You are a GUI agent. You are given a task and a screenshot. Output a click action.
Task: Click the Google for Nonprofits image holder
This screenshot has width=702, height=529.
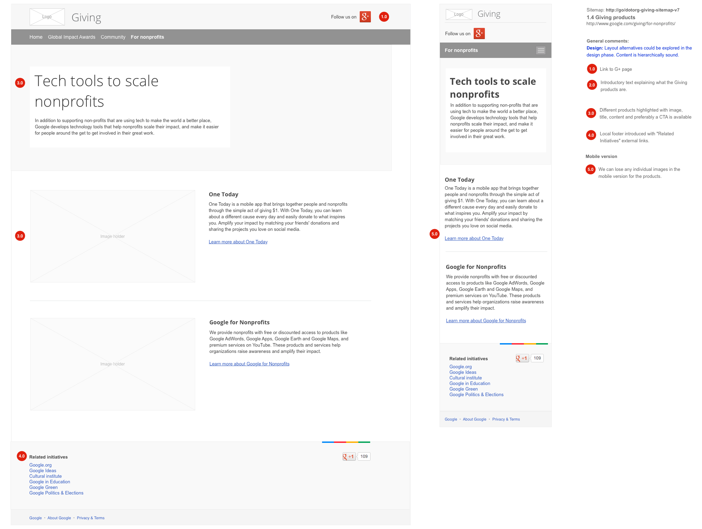(113, 364)
